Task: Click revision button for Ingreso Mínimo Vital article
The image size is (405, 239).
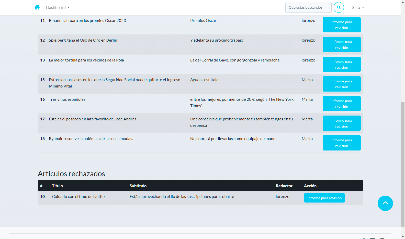Action: (341, 84)
